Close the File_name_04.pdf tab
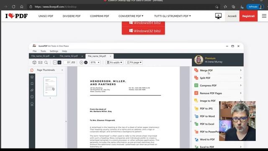This screenshot has width=268, height=151. pos(111,56)
